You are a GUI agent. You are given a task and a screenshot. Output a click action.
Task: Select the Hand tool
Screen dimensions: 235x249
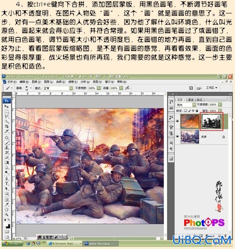tap(7, 209)
